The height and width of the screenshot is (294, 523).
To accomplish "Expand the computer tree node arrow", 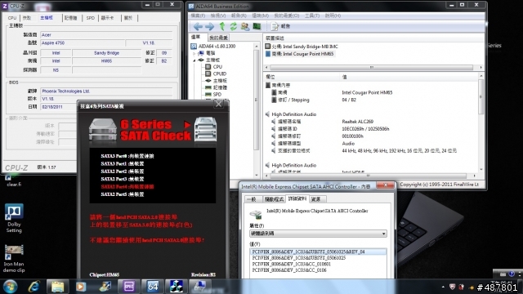I will click(194, 53).
